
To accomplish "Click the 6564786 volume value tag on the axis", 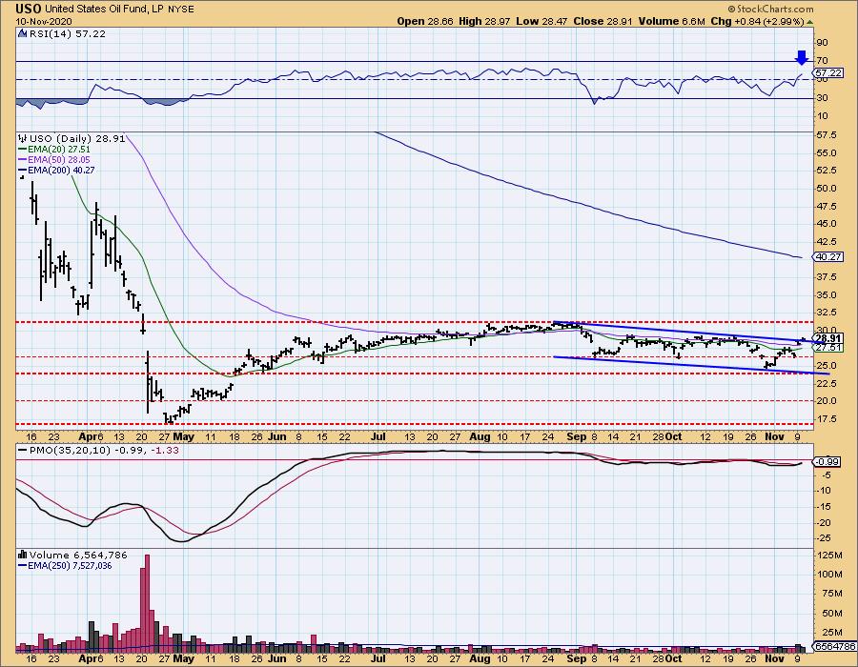I will tap(835, 646).
